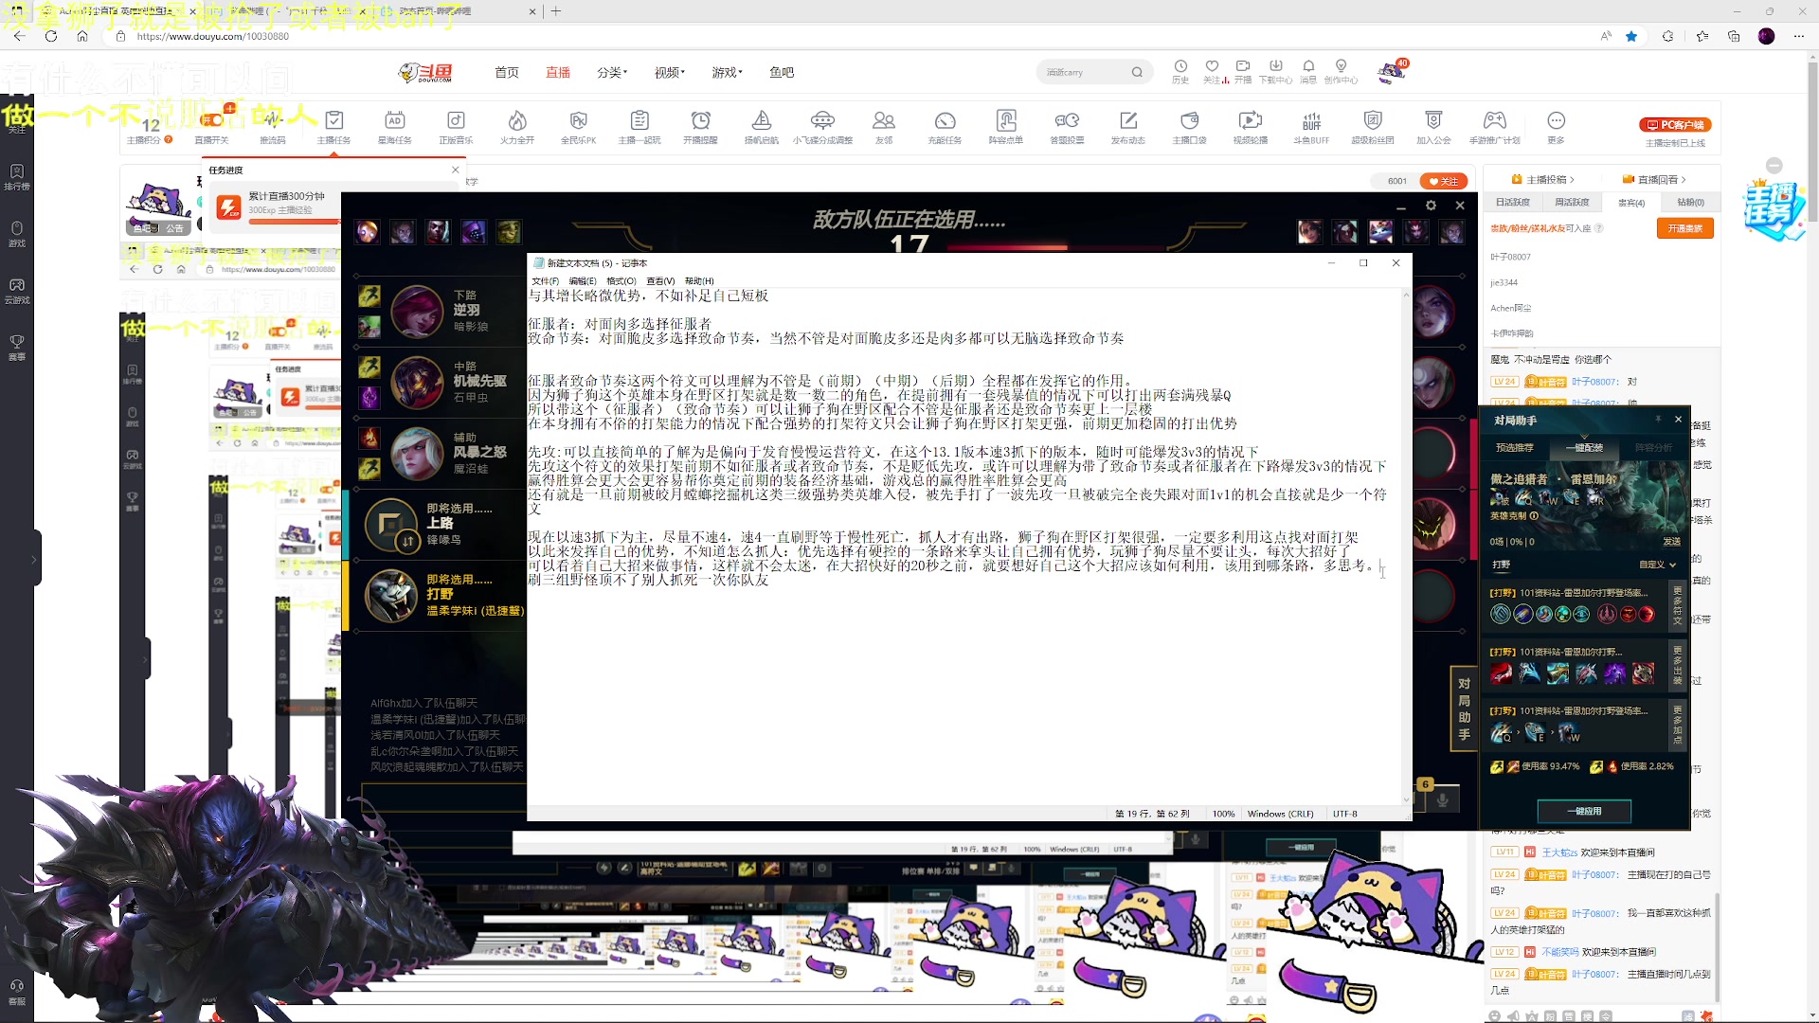Screen dimensions: 1819x1023
Task: Open the 主播一起玩 clipboard icon
Action: tap(639, 126)
